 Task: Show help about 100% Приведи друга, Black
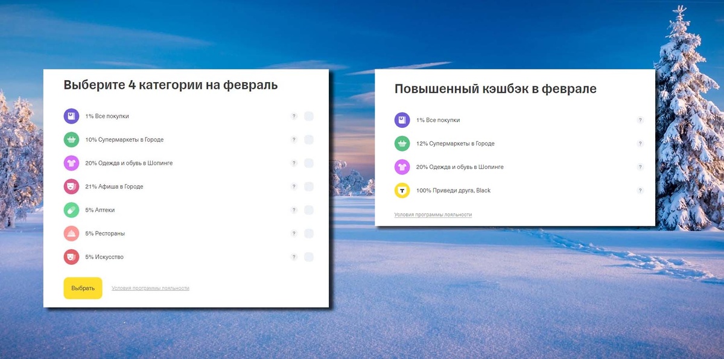pyautogui.click(x=640, y=190)
